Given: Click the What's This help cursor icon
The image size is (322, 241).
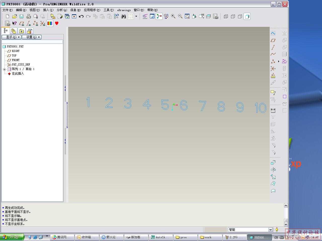Looking at the screenshot, I should coord(15,23).
